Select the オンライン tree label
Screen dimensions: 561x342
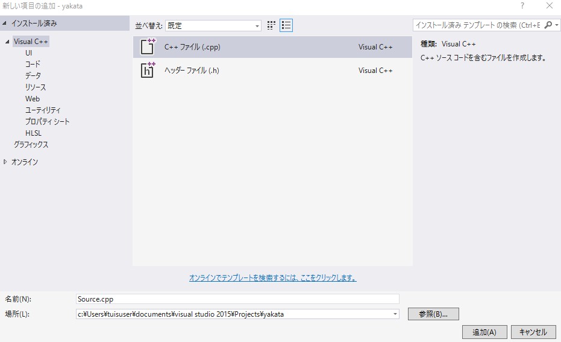pyautogui.click(x=25, y=162)
